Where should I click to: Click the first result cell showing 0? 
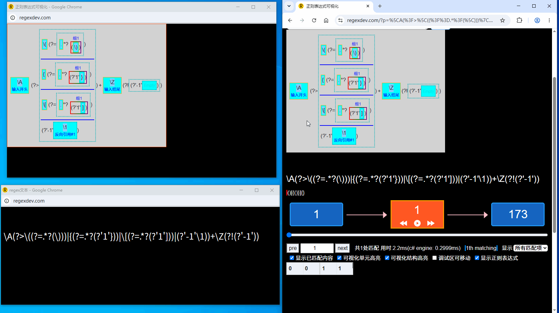(x=294, y=268)
